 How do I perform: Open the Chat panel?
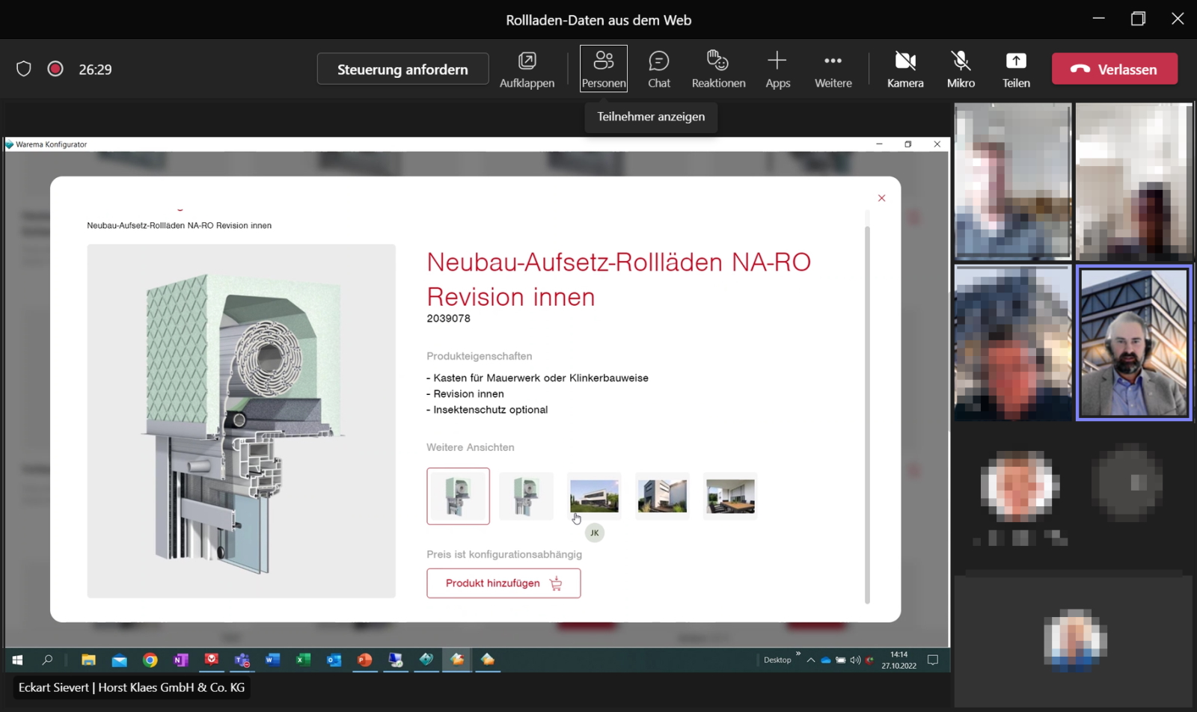coord(659,70)
